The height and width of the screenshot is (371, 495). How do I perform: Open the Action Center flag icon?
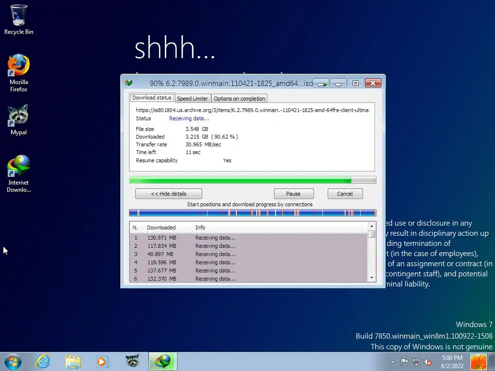point(404,361)
